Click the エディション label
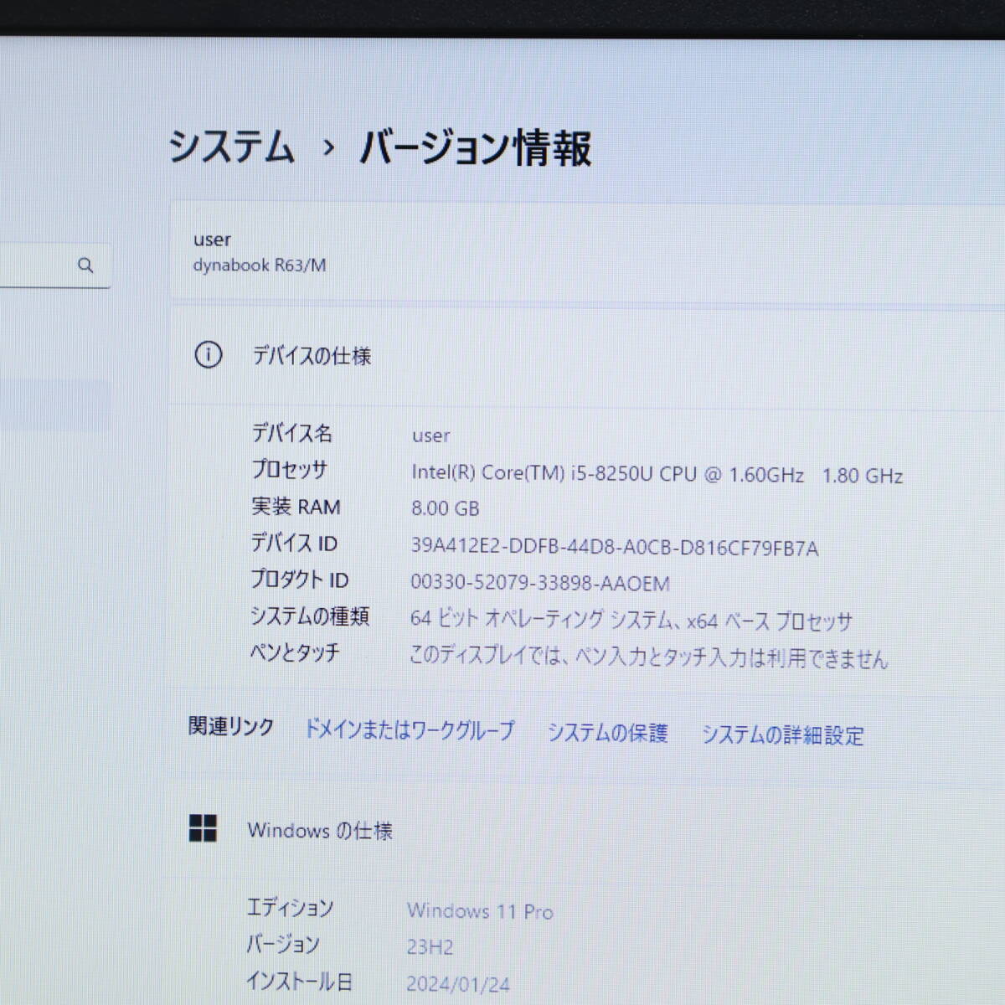This screenshot has height=1005, width=1005. (x=290, y=908)
